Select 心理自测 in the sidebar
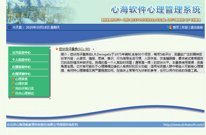 21,84
